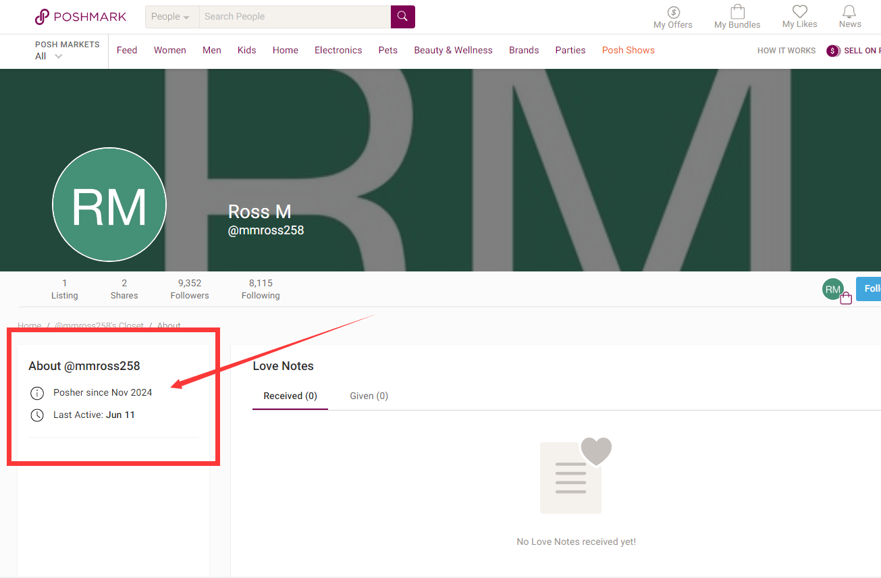Switch to the Given (0) tab
Image resolution: width=881 pixels, height=578 pixels.
[369, 396]
